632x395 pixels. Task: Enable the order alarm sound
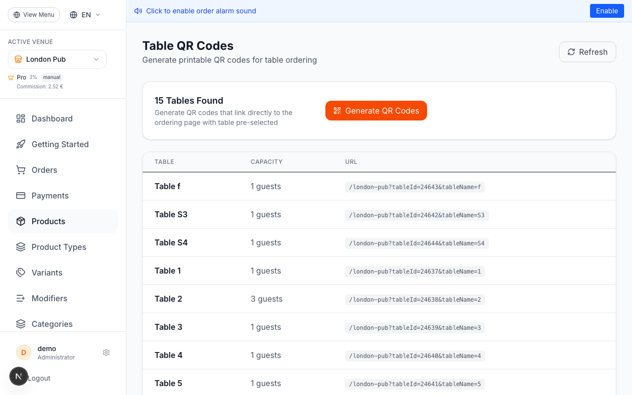[607, 10]
